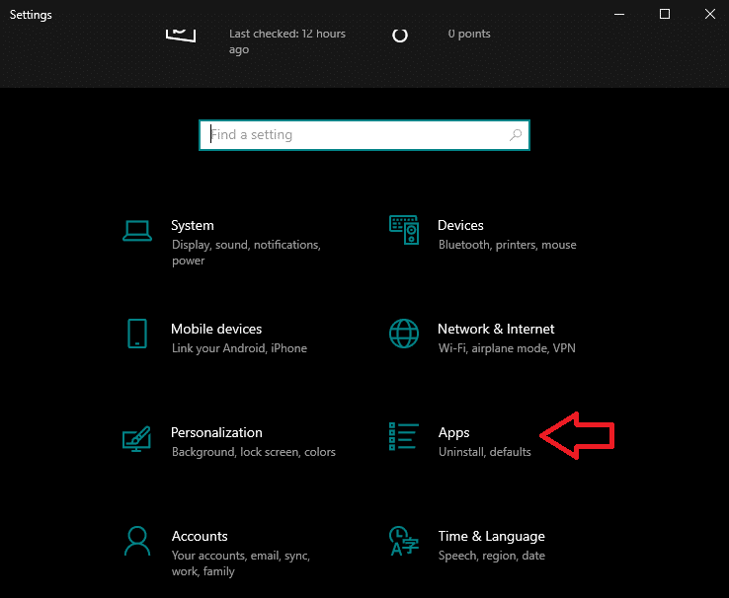Open the Accounts person icon
Screen dimensions: 729x598
point(137,541)
